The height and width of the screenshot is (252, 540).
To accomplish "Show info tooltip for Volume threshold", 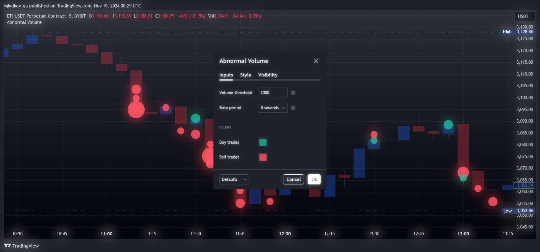I will pyautogui.click(x=293, y=93).
